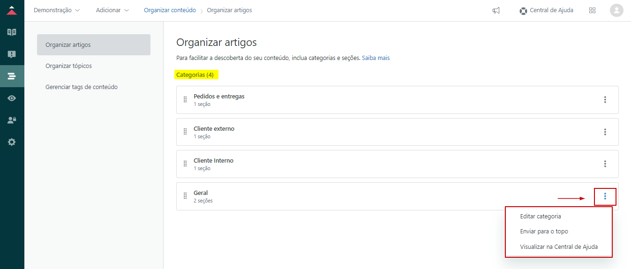This screenshot has height=269, width=631.
Task: Open Organizar tópicos in the sidebar
Action: coord(68,66)
